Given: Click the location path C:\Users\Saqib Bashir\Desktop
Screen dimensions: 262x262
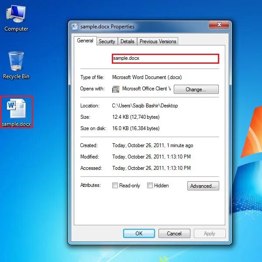Looking at the screenshot, I should click(145, 106).
